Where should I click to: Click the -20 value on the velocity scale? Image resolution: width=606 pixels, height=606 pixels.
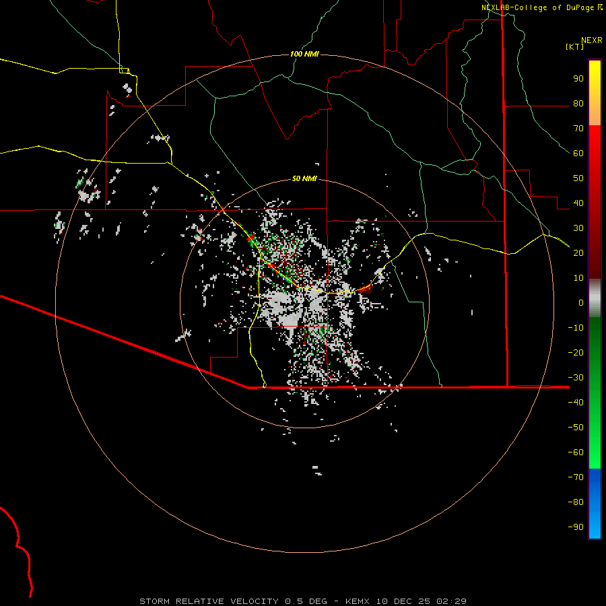pyautogui.click(x=576, y=352)
